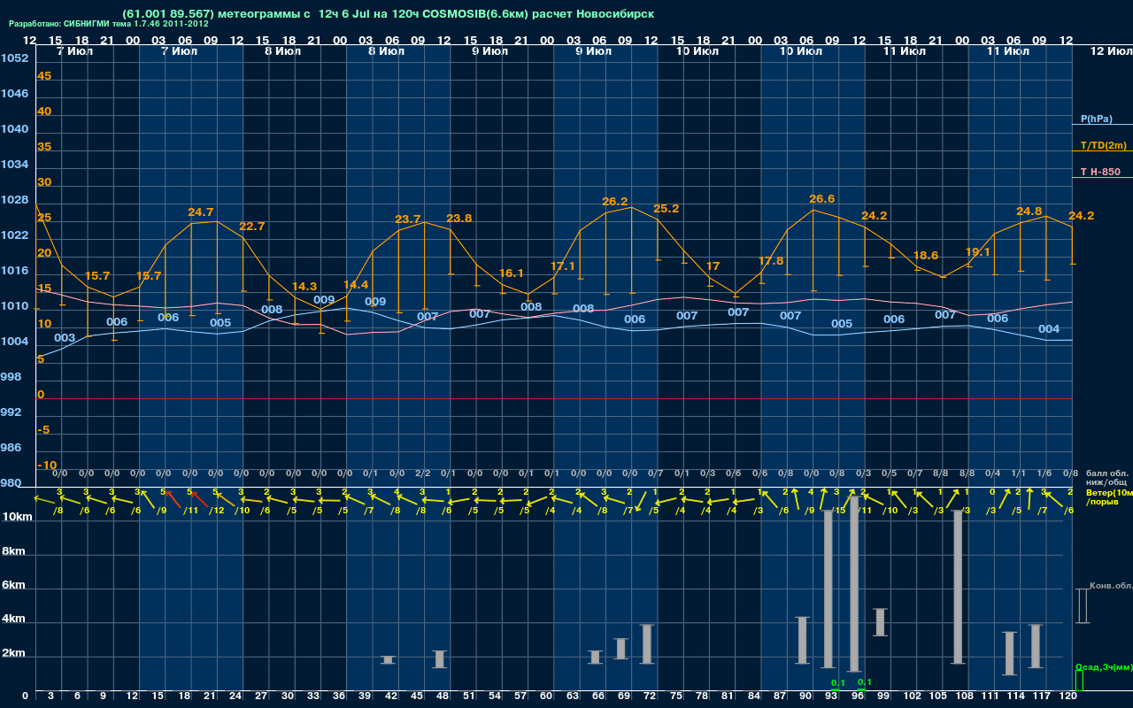Click the 003 pressure label
Image resolution: width=1133 pixels, height=708 pixels.
65,338
